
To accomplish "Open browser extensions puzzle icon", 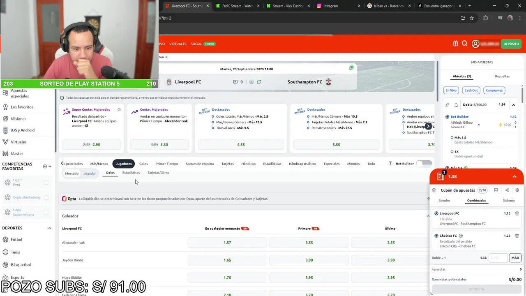I will point(485,18).
